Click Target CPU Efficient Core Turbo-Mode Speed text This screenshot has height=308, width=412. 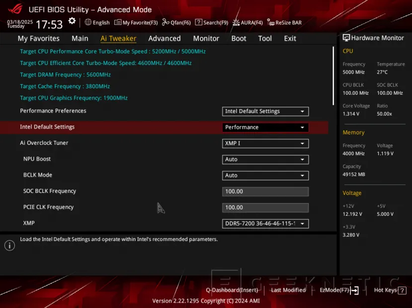pyautogui.click(x=106, y=63)
